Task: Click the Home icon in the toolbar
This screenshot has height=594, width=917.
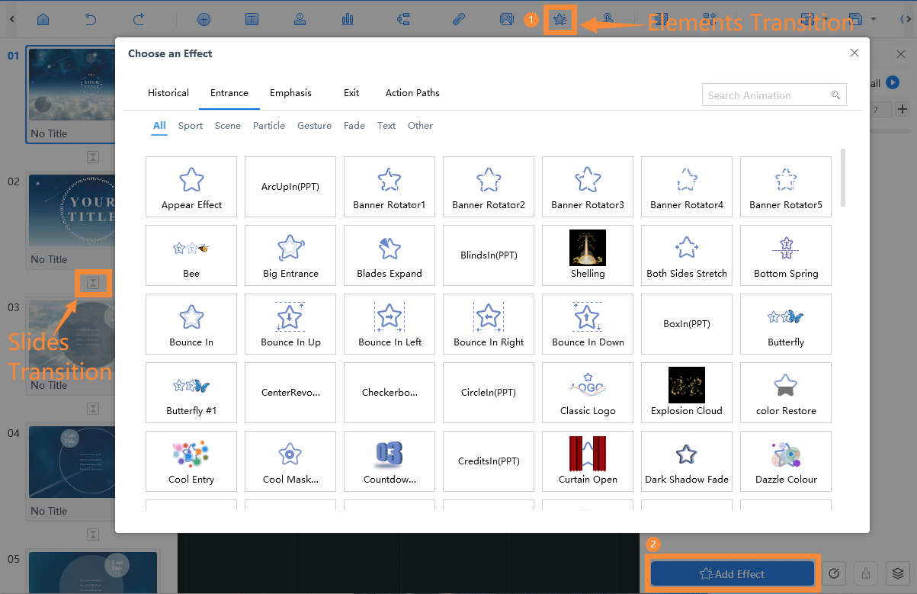Action: (43, 19)
